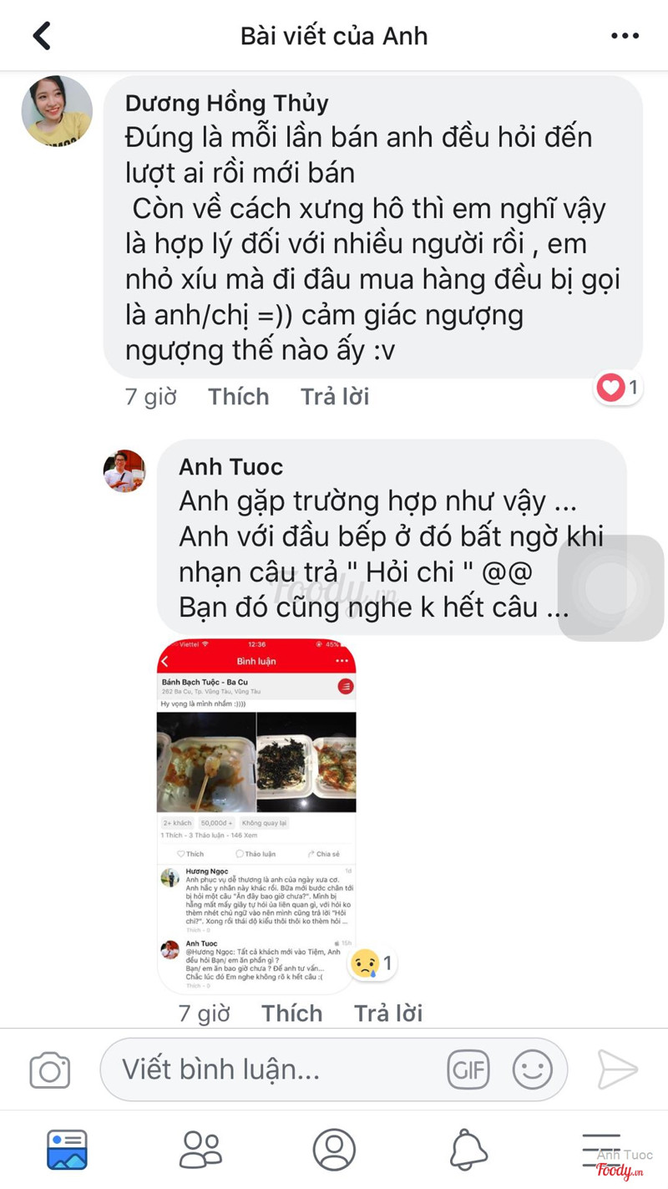Image resolution: width=668 pixels, height=1189 pixels.
Task: Open the News Feed tab
Action: tap(67, 1150)
